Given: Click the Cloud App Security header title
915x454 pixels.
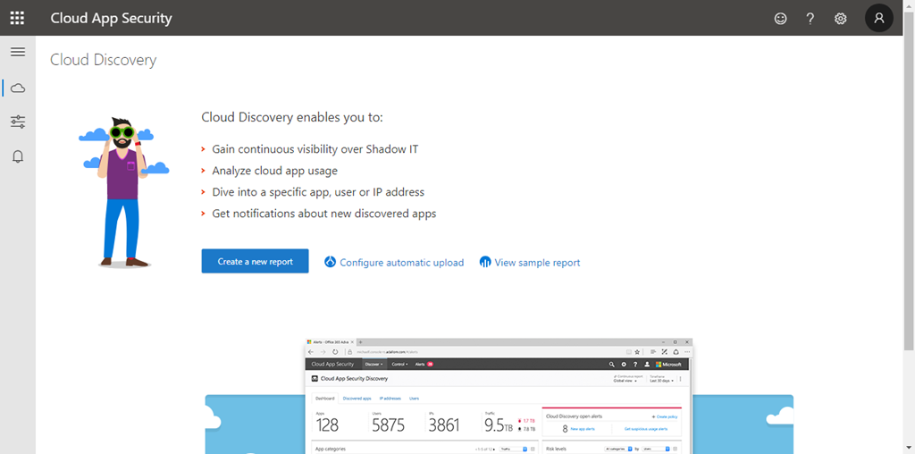Looking at the screenshot, I should (111, 18).
